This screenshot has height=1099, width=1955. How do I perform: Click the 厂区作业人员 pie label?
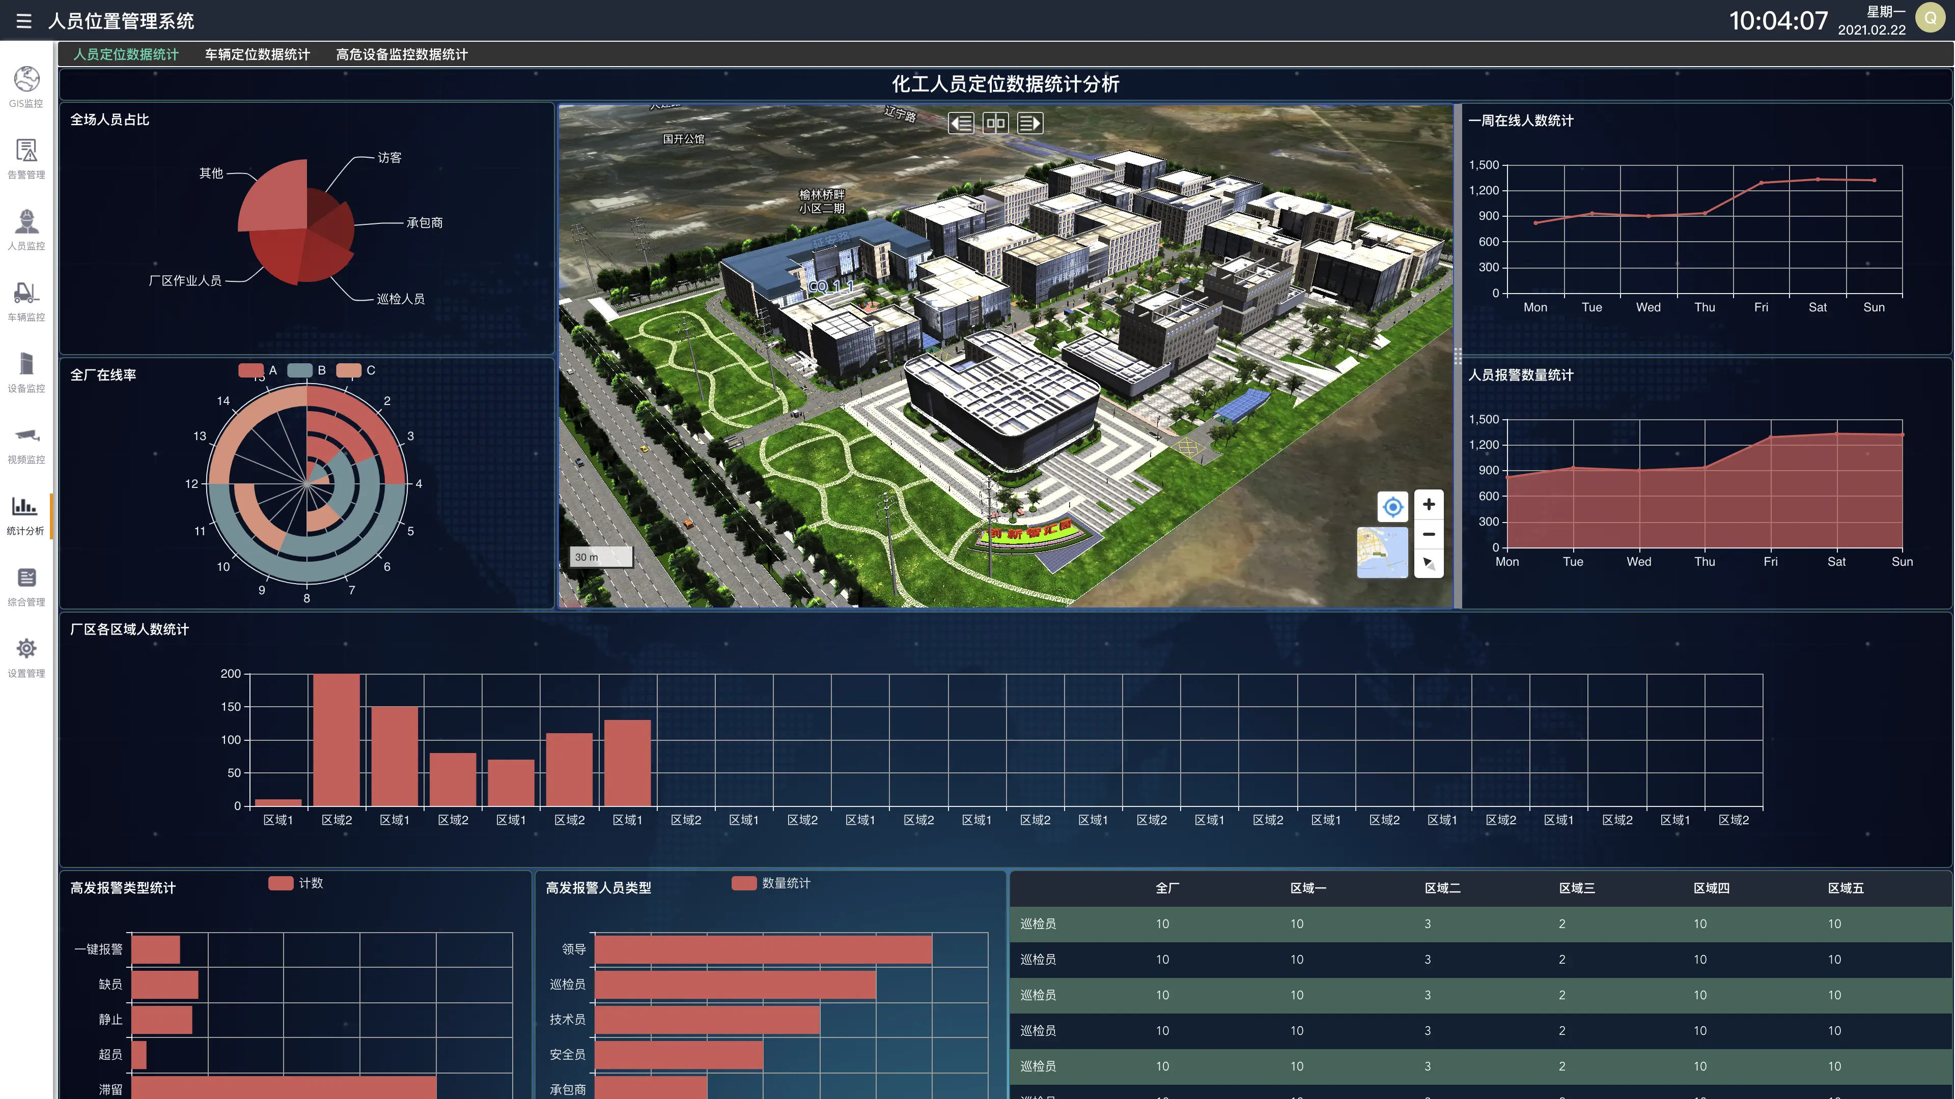(x=185, y=281)
